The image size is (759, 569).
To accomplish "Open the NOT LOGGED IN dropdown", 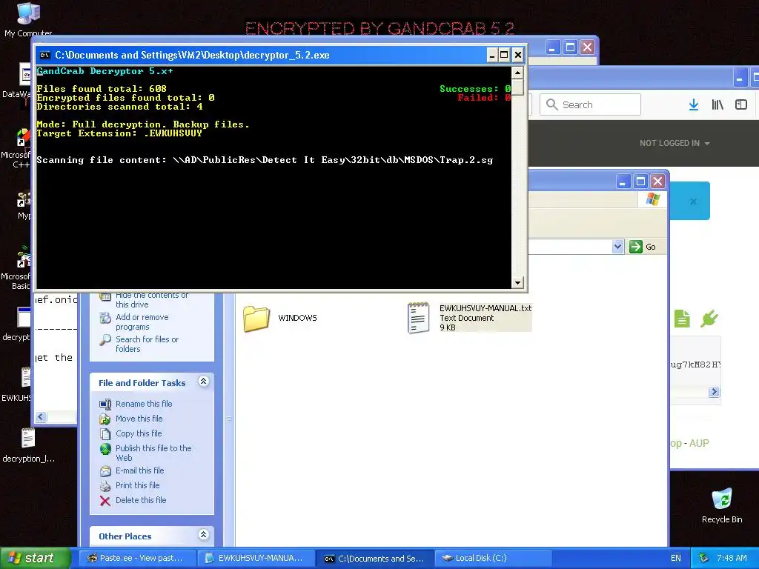I will click(x=675, y=143).
